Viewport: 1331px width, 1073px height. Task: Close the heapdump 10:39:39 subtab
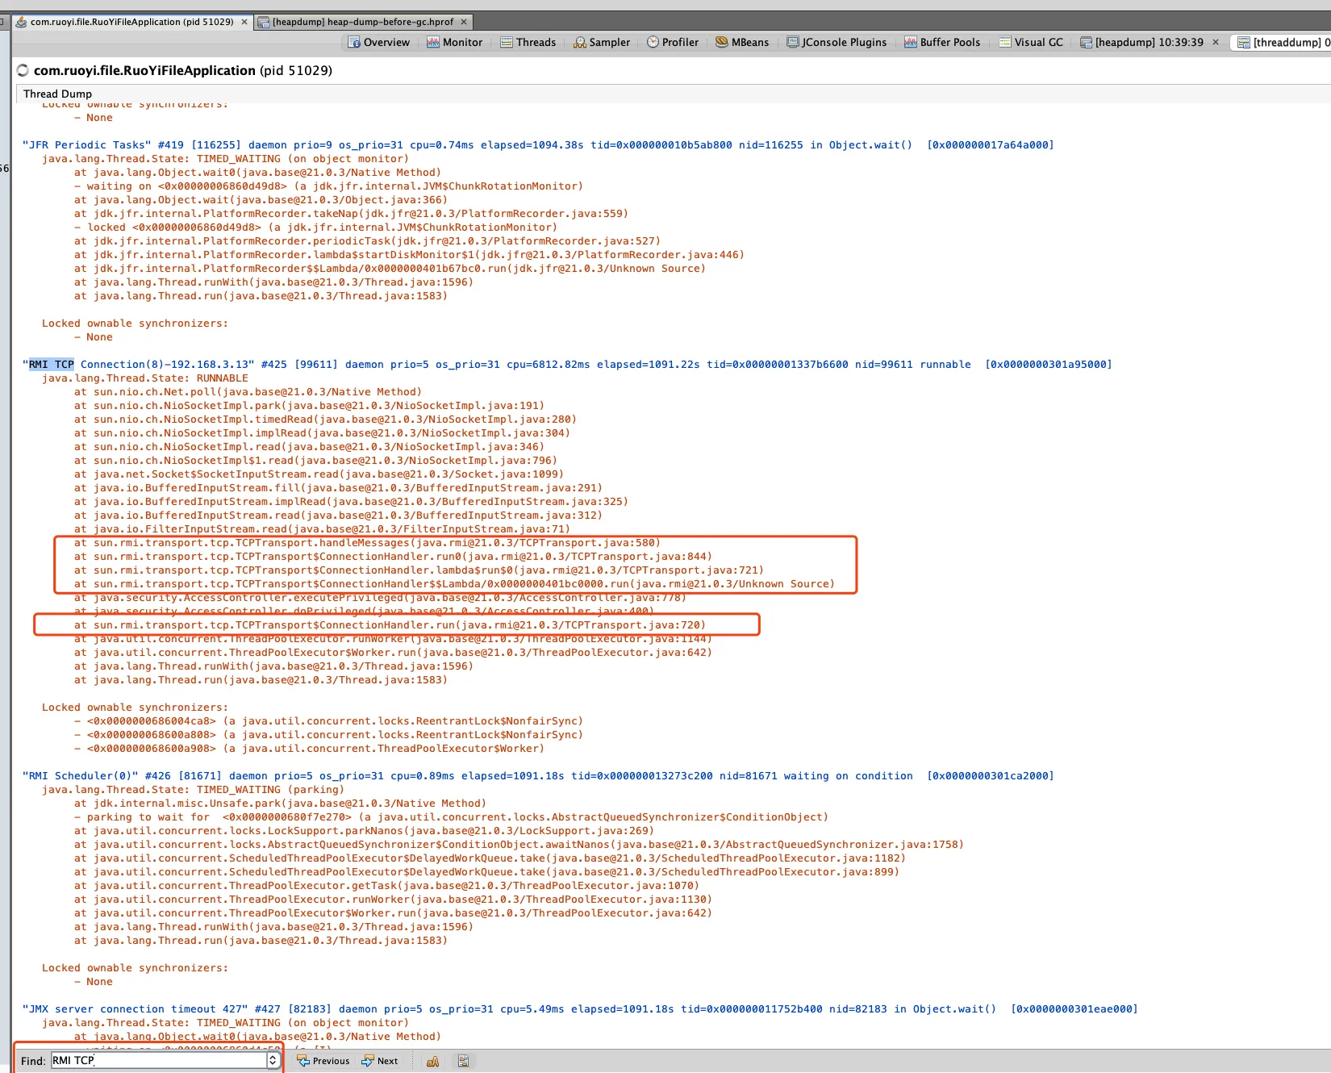click(x=1216, y=42)
